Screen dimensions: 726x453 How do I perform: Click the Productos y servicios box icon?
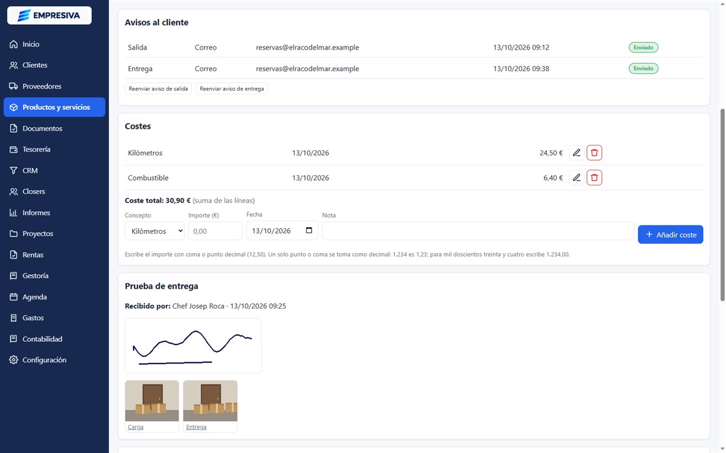(x=13, y=107)
